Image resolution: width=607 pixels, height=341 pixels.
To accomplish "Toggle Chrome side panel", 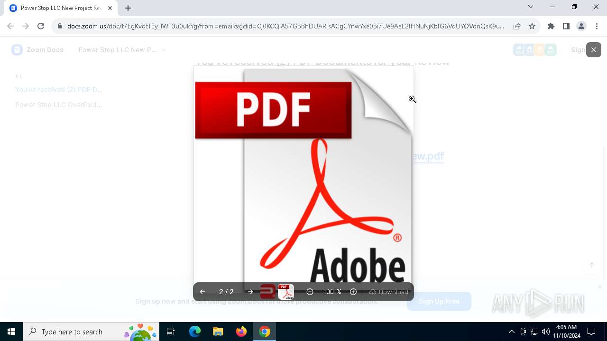I will (566, 26).
